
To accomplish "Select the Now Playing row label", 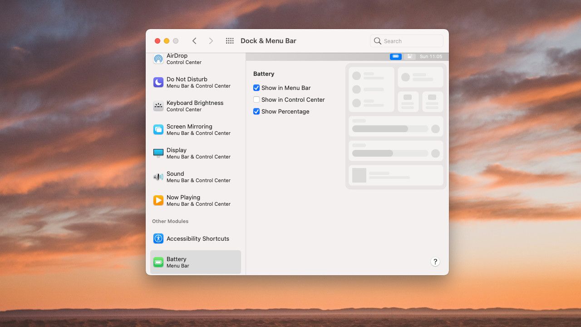I will pyautogui.click(x=183, y=197).
